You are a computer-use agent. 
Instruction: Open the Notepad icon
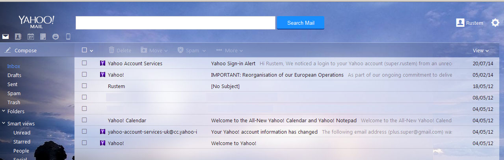click(x=43, y=37)
